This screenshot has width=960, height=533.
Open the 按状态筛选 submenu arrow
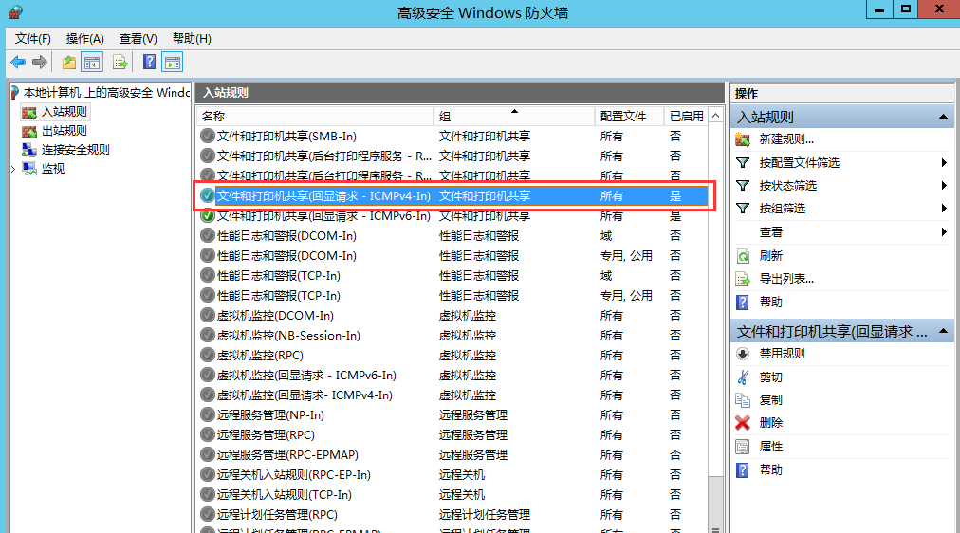tap(944, 186)
